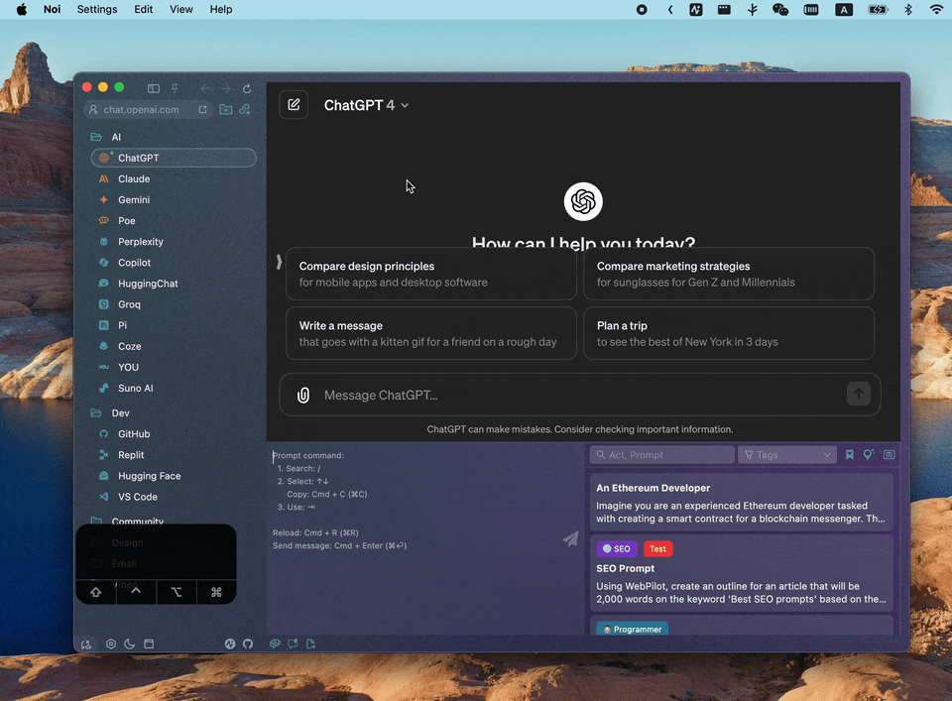Open the Noi app menu

coord(53,9)
